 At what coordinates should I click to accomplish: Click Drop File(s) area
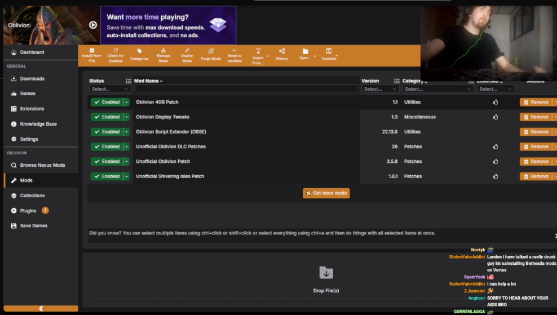326,280
